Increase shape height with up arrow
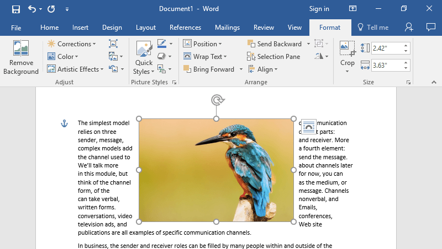The image size is (442, 249). click(x=406, y=45)
